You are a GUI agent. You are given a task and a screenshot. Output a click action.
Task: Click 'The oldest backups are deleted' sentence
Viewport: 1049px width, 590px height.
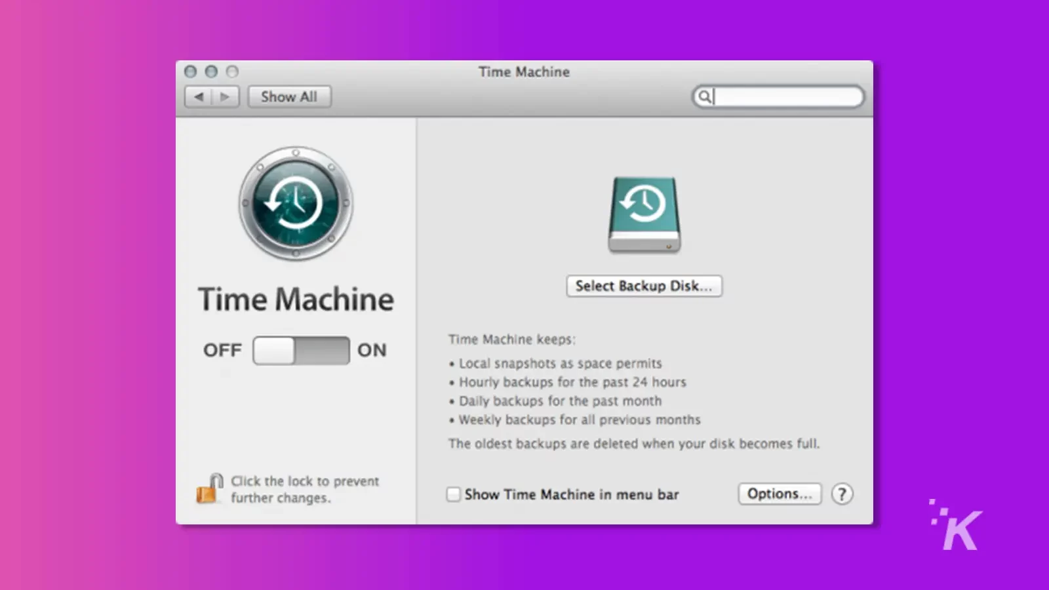634,444
